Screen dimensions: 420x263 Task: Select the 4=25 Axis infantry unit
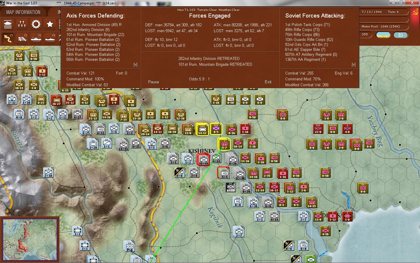pos(86,129)
